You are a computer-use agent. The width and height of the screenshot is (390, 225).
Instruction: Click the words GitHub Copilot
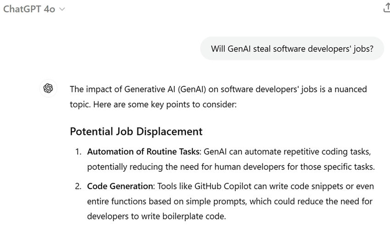point(219,186)
